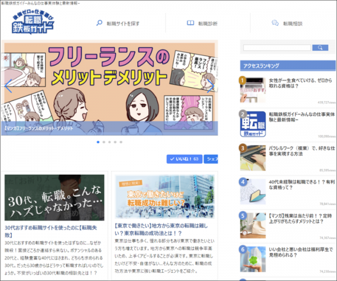Screen dimensions: 337x281
Task: Select the third carousel pagination dot
Action: tap(110, 142)
